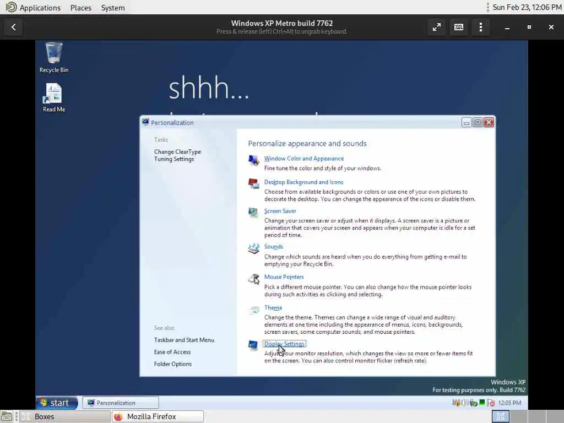
Task: Click the Screen Saver icon
Action: (x=253, y=212)
